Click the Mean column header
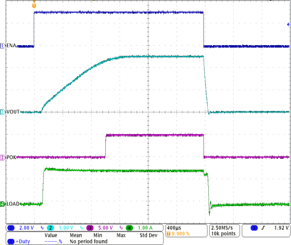The width and height of the screenshot is (291, 245). [x=76, y=235]
